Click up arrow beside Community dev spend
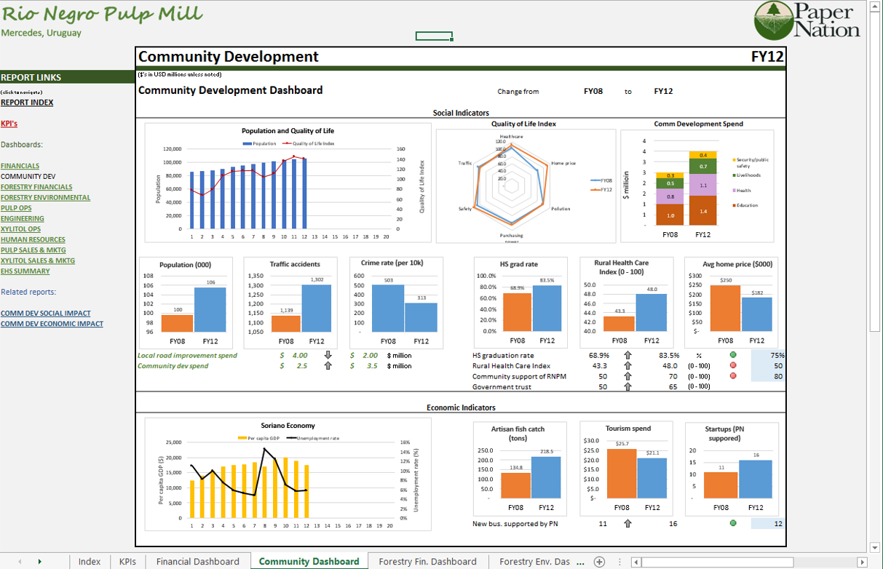The image size is (883, 569). coord(328,366)
